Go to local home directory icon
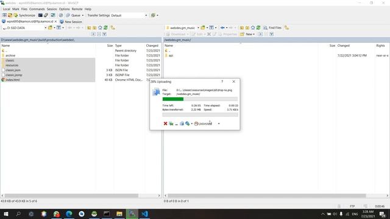The width and height of the screenshot is (390, 219). tap(100, 28)
